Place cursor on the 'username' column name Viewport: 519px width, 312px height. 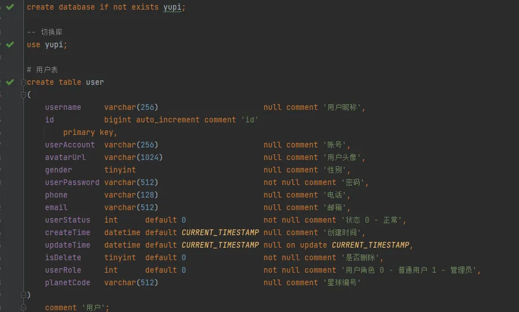pos(63,107)
